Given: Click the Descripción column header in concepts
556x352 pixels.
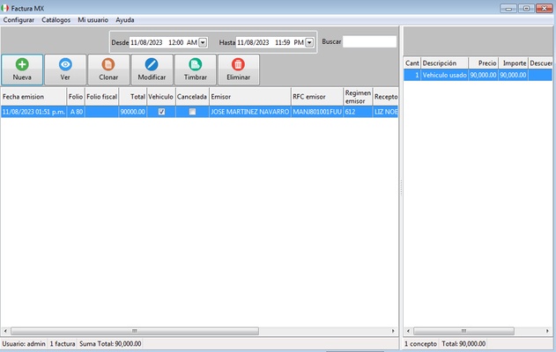Looking at the screenshot, I should pyautogui.click(x=444, y=63).
